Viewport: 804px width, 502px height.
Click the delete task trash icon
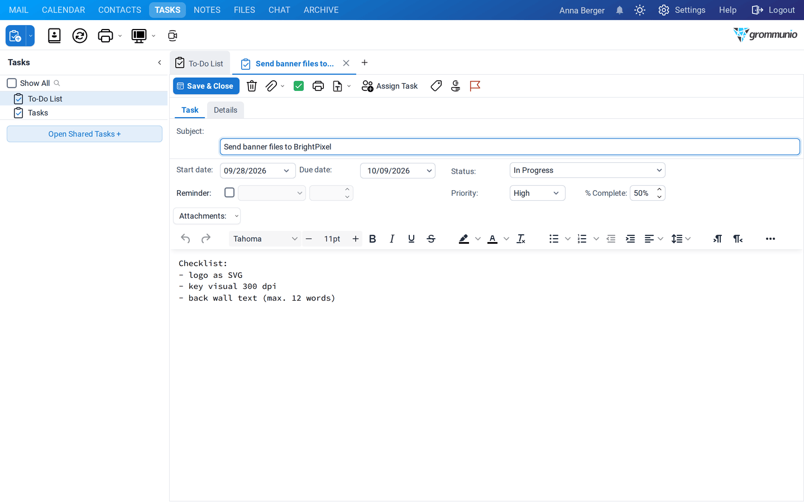coord(252,86)
